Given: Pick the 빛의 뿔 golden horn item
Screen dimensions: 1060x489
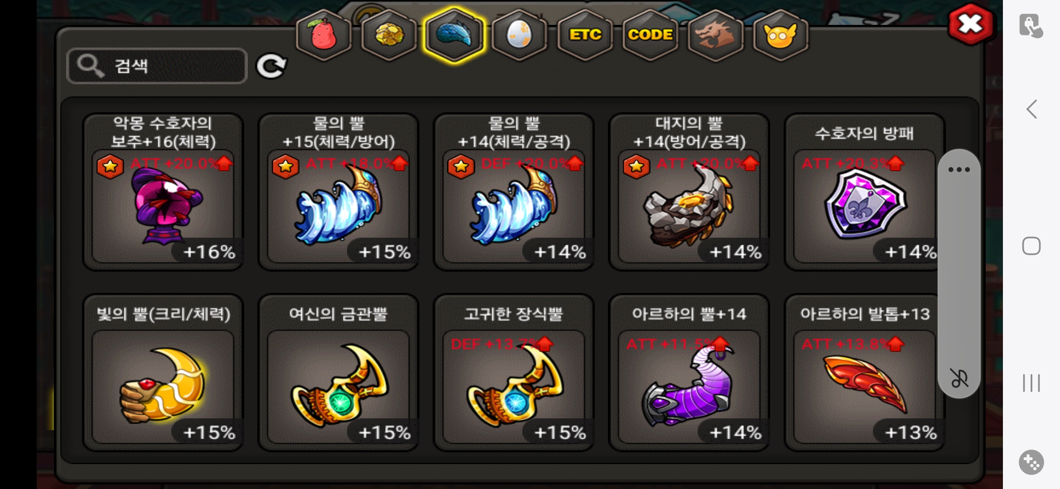Looking at the screenshot, I should coord(163,373).
